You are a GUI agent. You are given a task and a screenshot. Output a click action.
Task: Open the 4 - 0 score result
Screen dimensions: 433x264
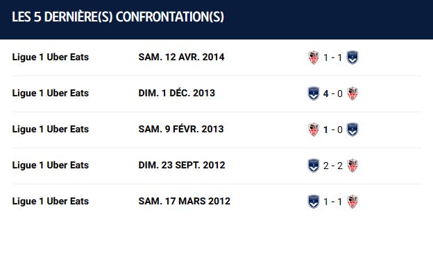click(x=333, y=94)
